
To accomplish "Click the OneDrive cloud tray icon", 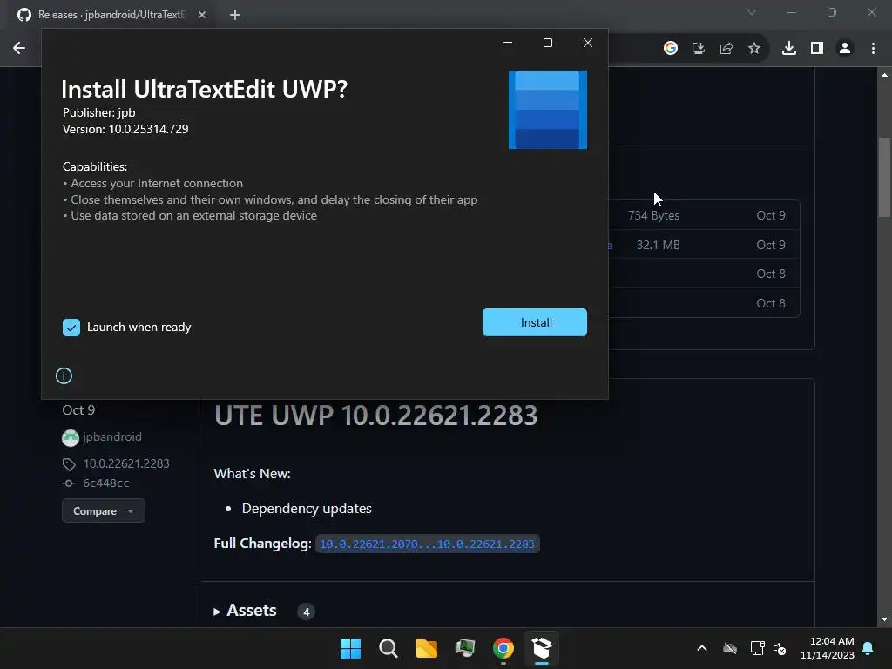I will coord(730,648).
